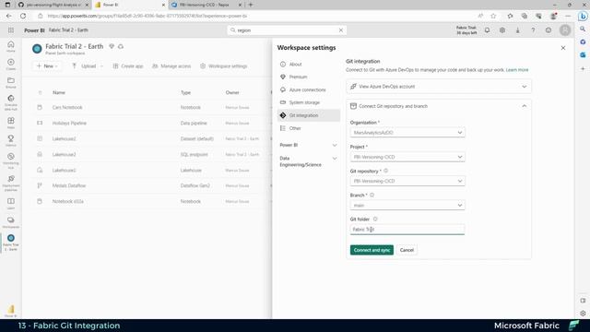Click the browser address bar

pos(256,16)
